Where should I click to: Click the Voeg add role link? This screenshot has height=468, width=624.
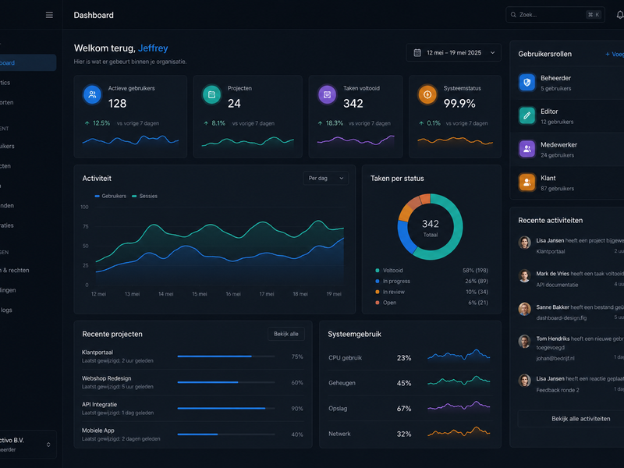(615, 54)
